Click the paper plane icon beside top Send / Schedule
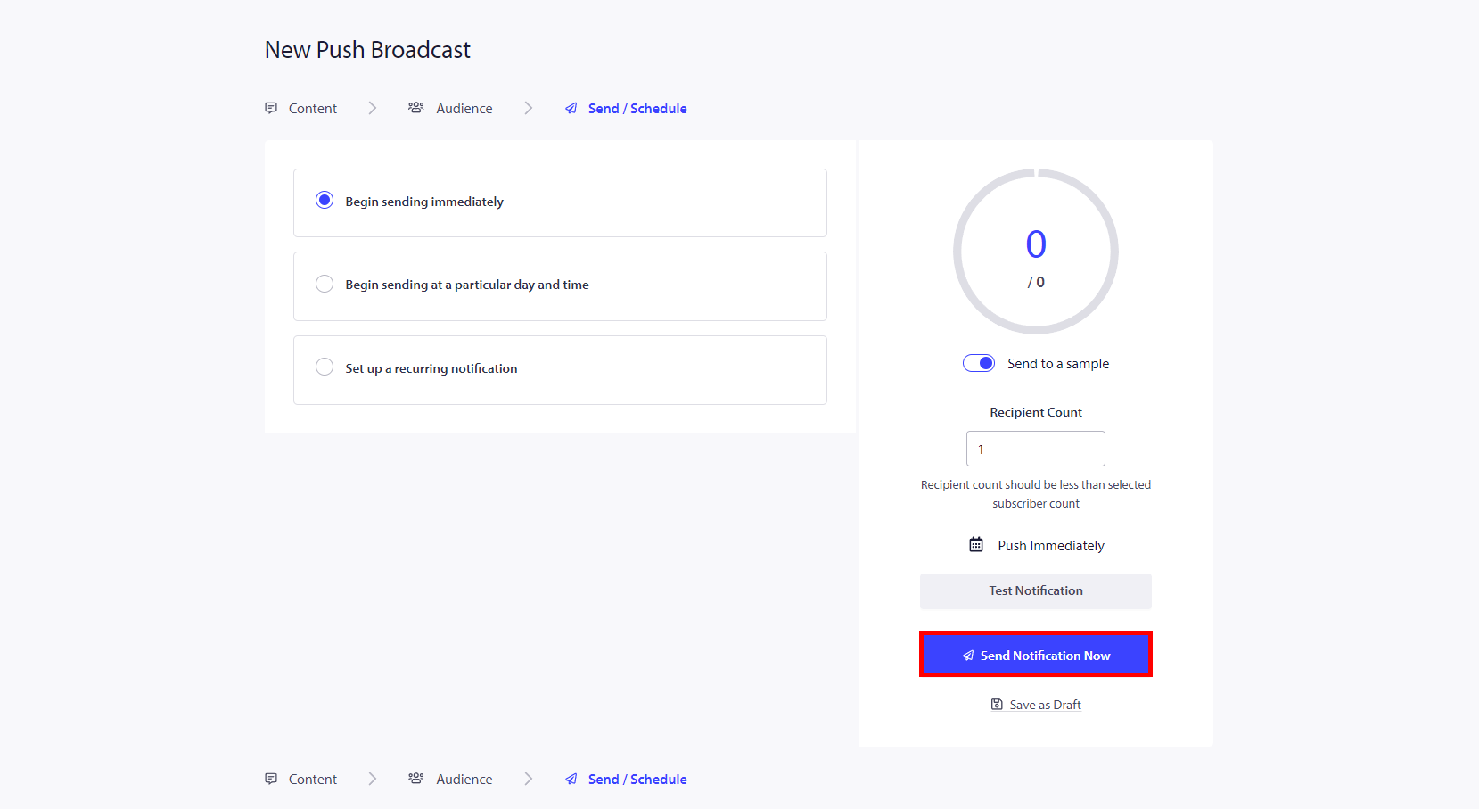The image size is (1479, 809). 571,109
